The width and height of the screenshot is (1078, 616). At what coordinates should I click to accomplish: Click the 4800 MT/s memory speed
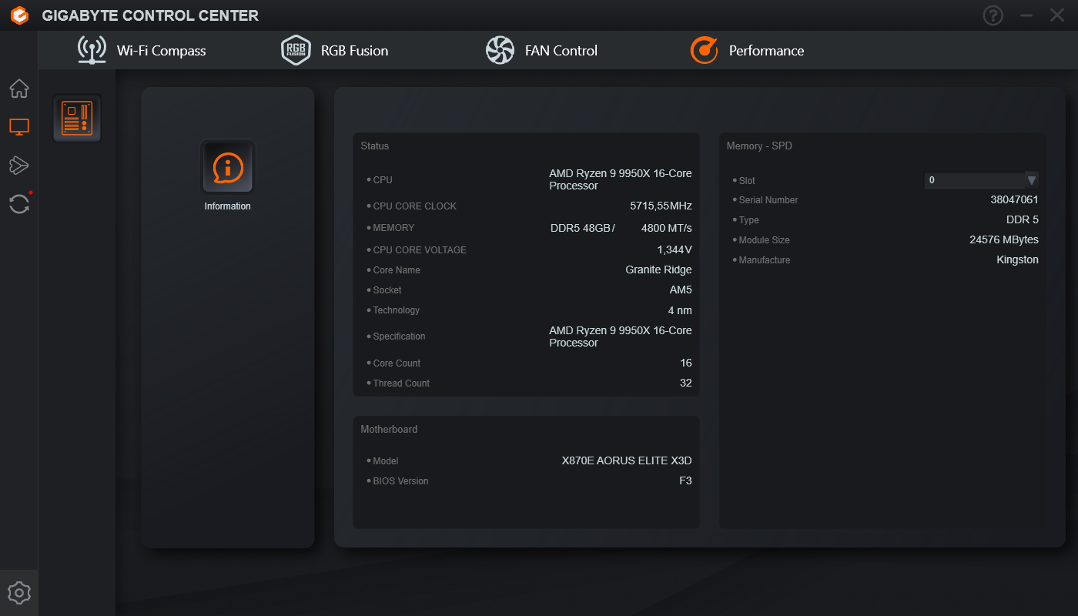coord(667,228)
